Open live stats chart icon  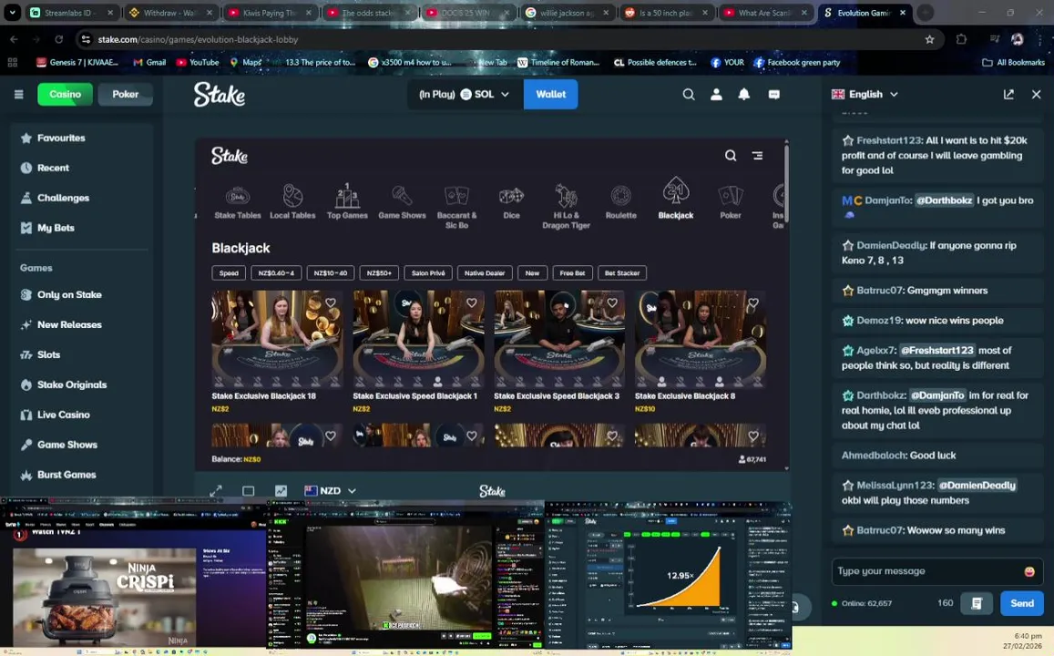(x=281, y=491)
